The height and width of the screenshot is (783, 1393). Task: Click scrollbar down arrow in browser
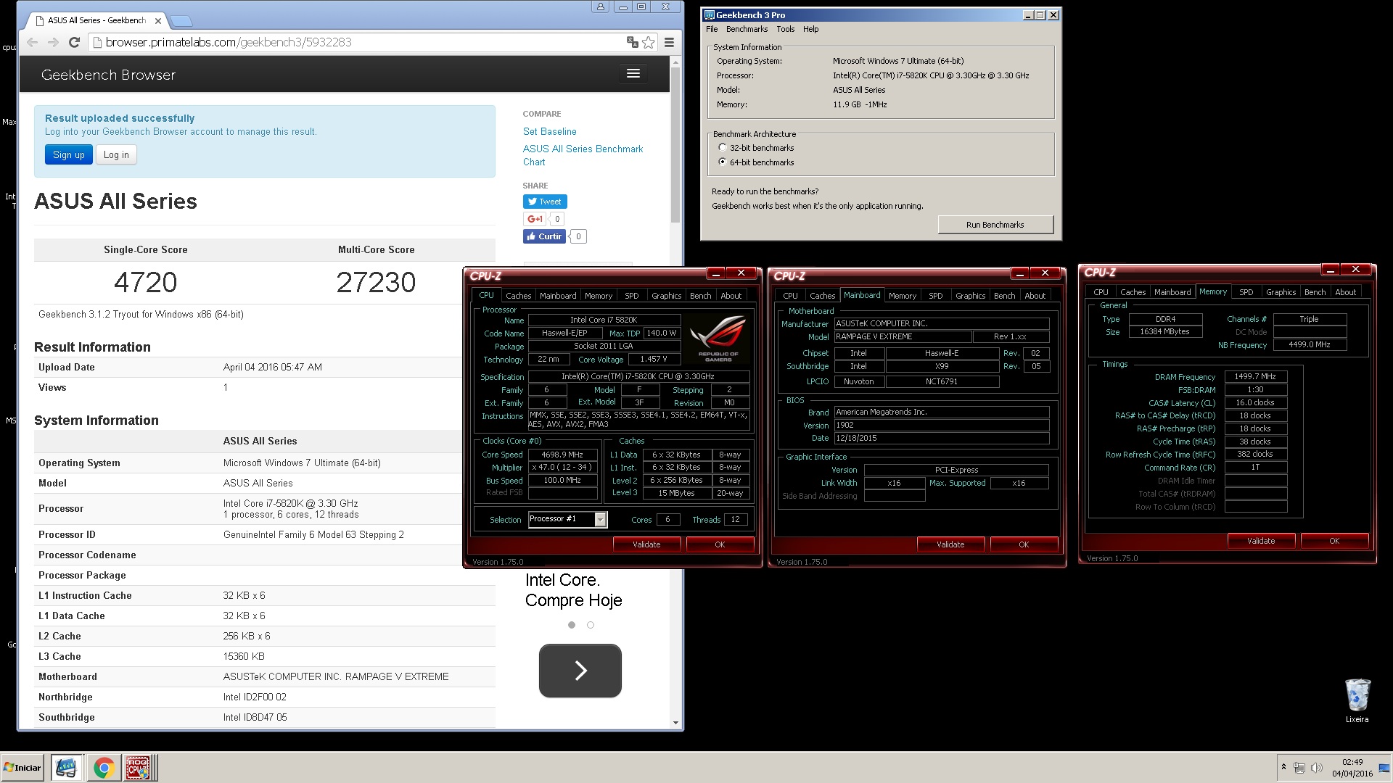[675, 722]
